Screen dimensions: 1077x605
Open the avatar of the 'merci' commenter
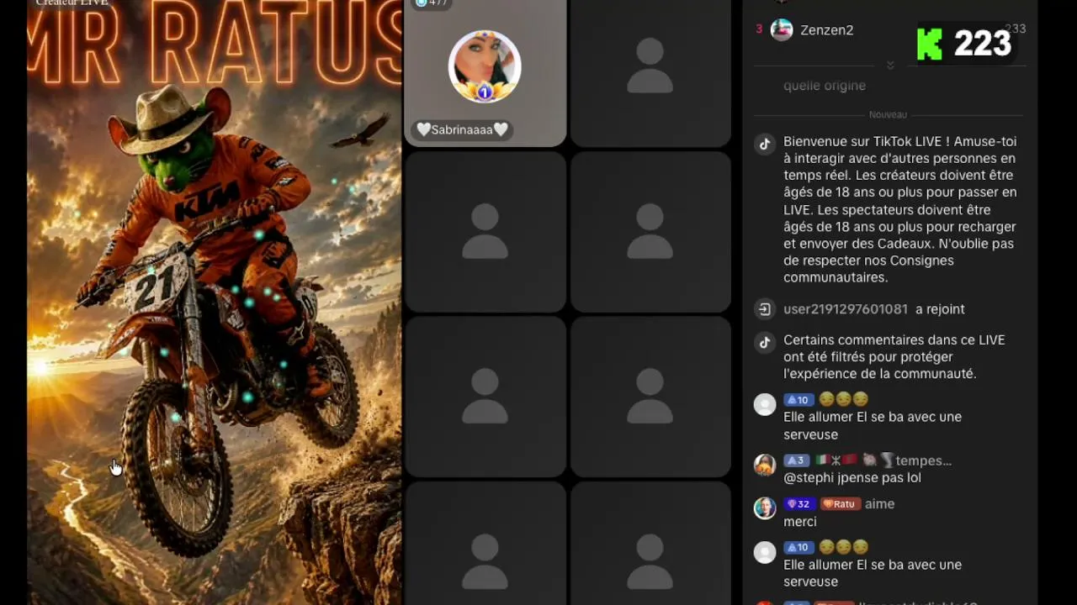[764, 508]
